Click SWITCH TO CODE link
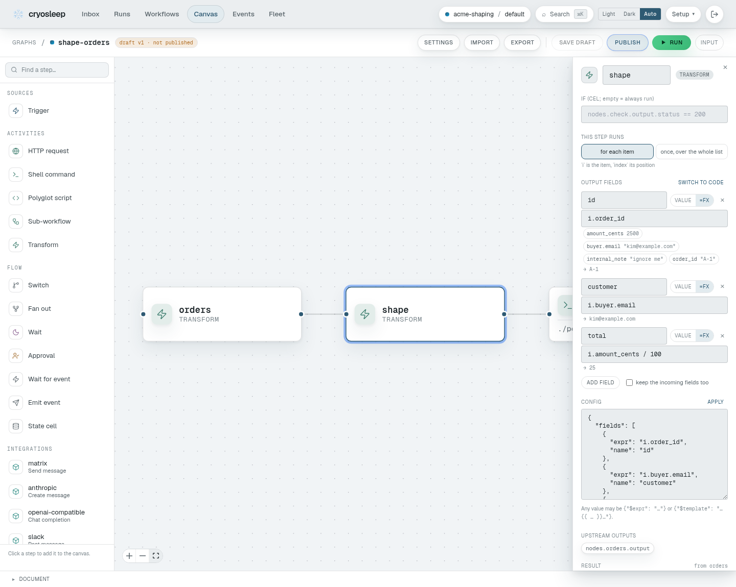736x587 pixels. click(x=701, y=183)
